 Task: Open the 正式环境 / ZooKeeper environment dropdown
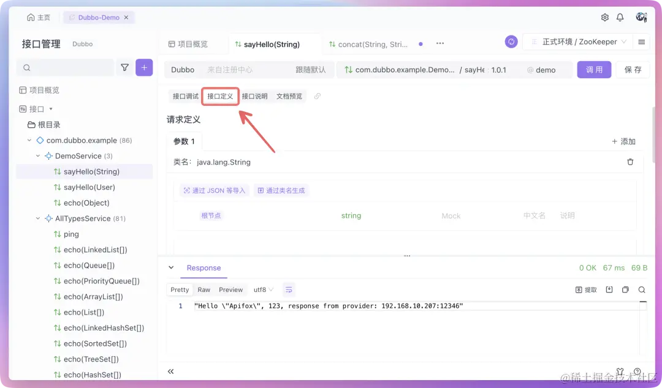579,42
